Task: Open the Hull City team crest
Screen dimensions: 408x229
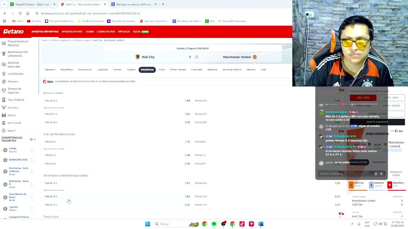Action: (x=138, y=57)
